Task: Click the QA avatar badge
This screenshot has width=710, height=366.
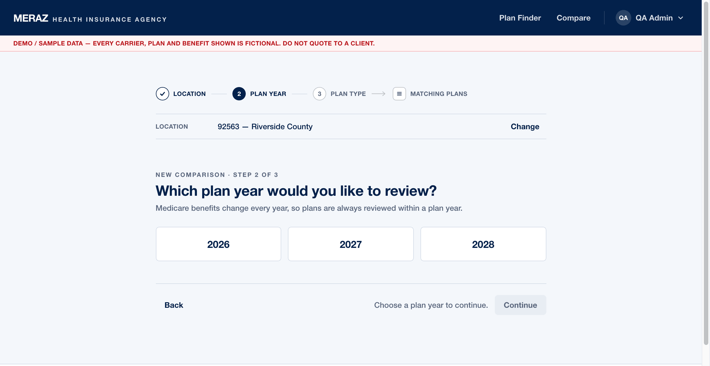Action: [623, 18]
